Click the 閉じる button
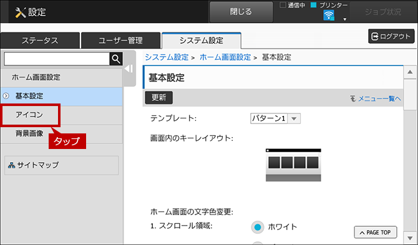 pos(241,12)
